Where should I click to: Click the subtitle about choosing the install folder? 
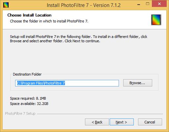click(x=49, y=21)
